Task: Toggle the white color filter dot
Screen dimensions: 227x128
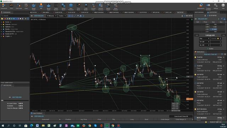Action: 21,19
